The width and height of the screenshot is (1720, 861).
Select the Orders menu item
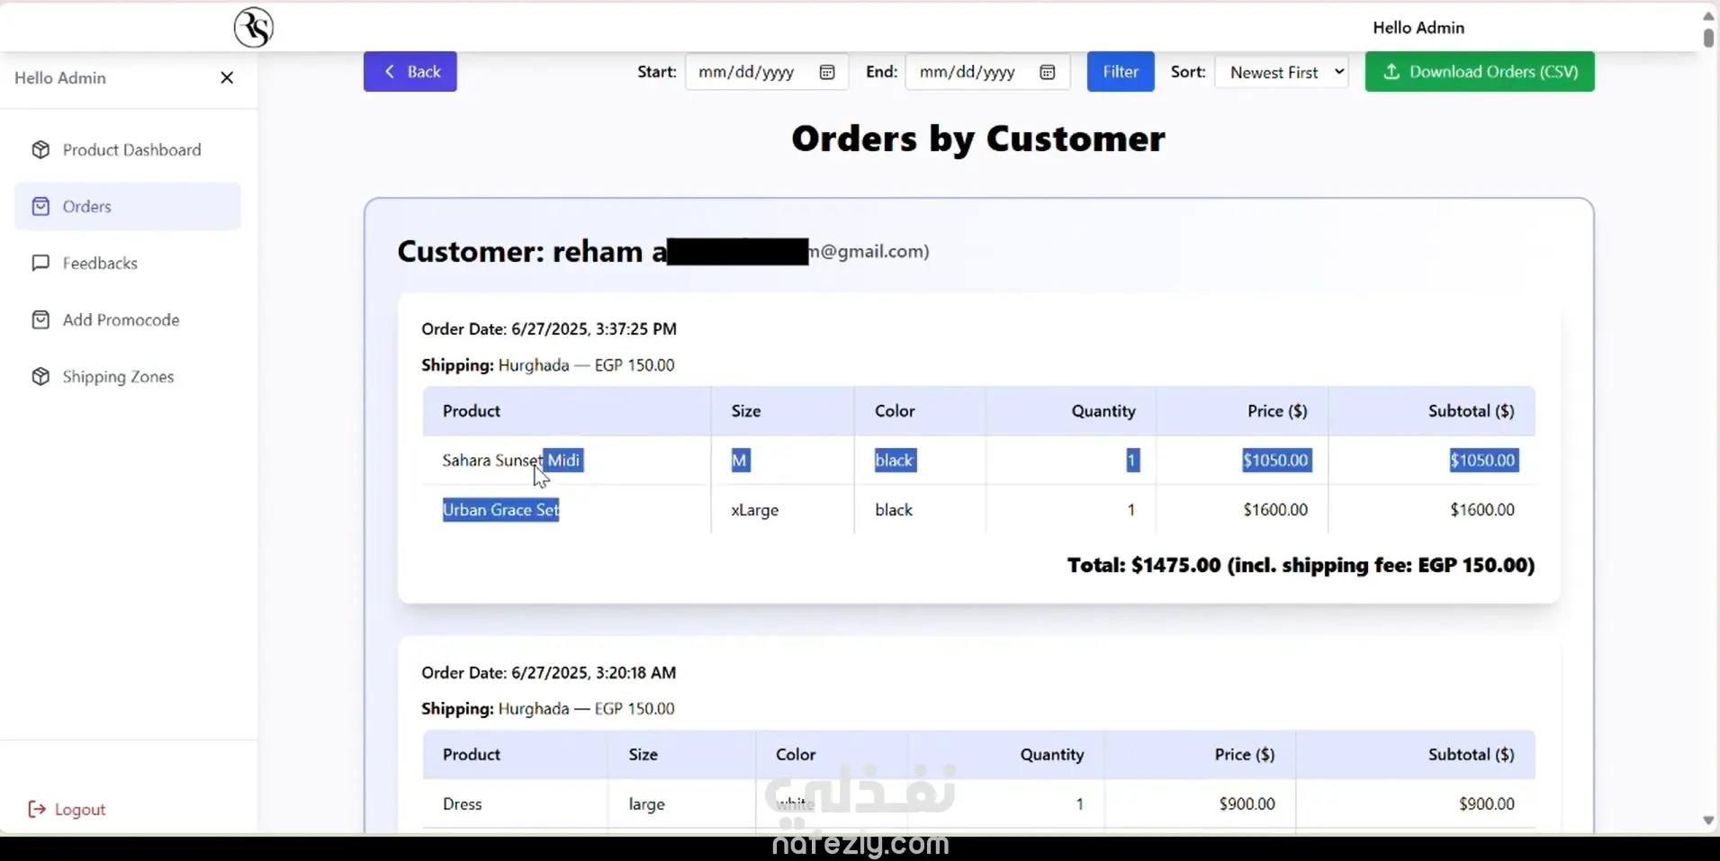(128, 207)
